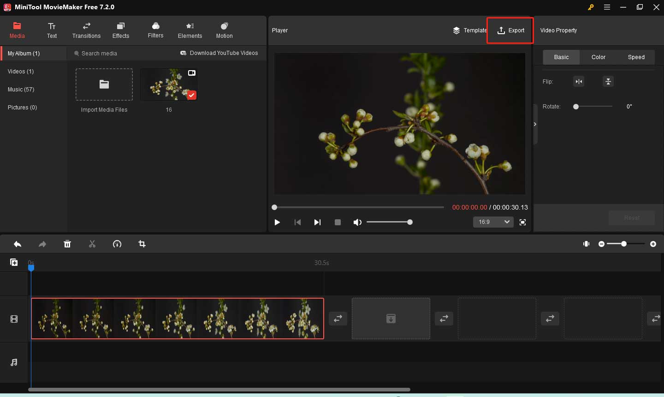Click the blue playhead marker at 0s
Image resolution: width=664 pixels, height=397 pixels.
[31, 267]
